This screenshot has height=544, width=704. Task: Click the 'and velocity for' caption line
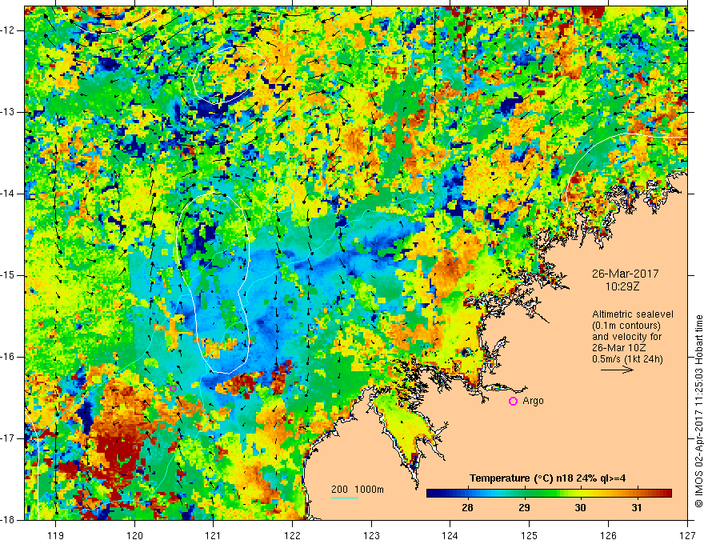626,337
